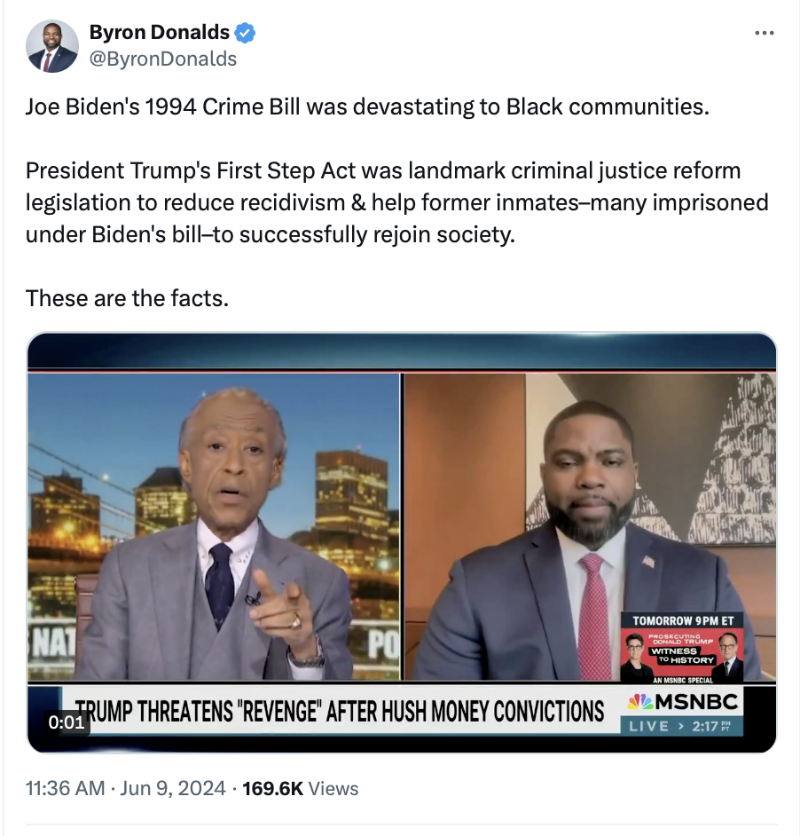Image resolution: width=800 pixels, height=836 pixels.
Task: Click the American flag lapel pin
Action: pyautogui.click(x=648, y=562)
